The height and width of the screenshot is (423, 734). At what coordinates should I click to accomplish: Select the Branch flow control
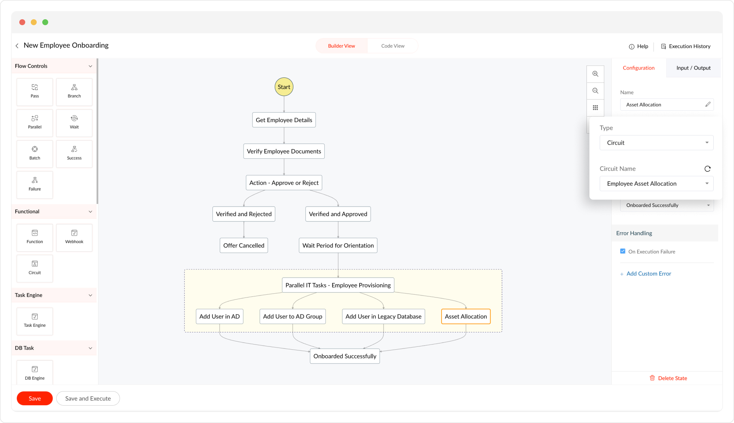pos(74,91)
